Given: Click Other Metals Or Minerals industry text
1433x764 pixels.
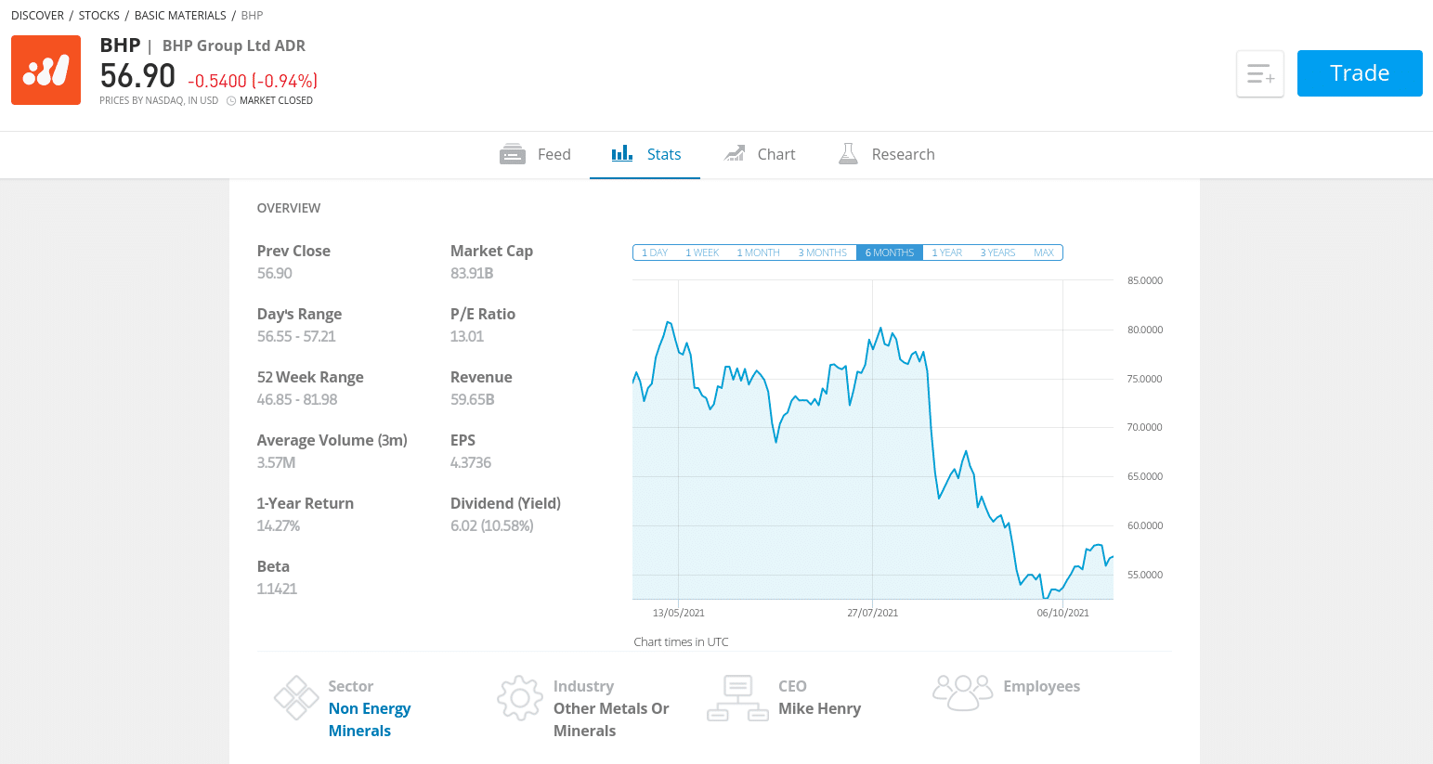Looking at the screenshot, I should click(x=611, y=719).
